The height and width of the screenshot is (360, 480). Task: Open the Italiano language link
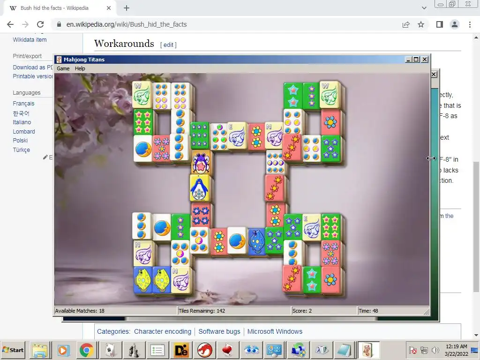pyautogui.click(x=22, y=122)
